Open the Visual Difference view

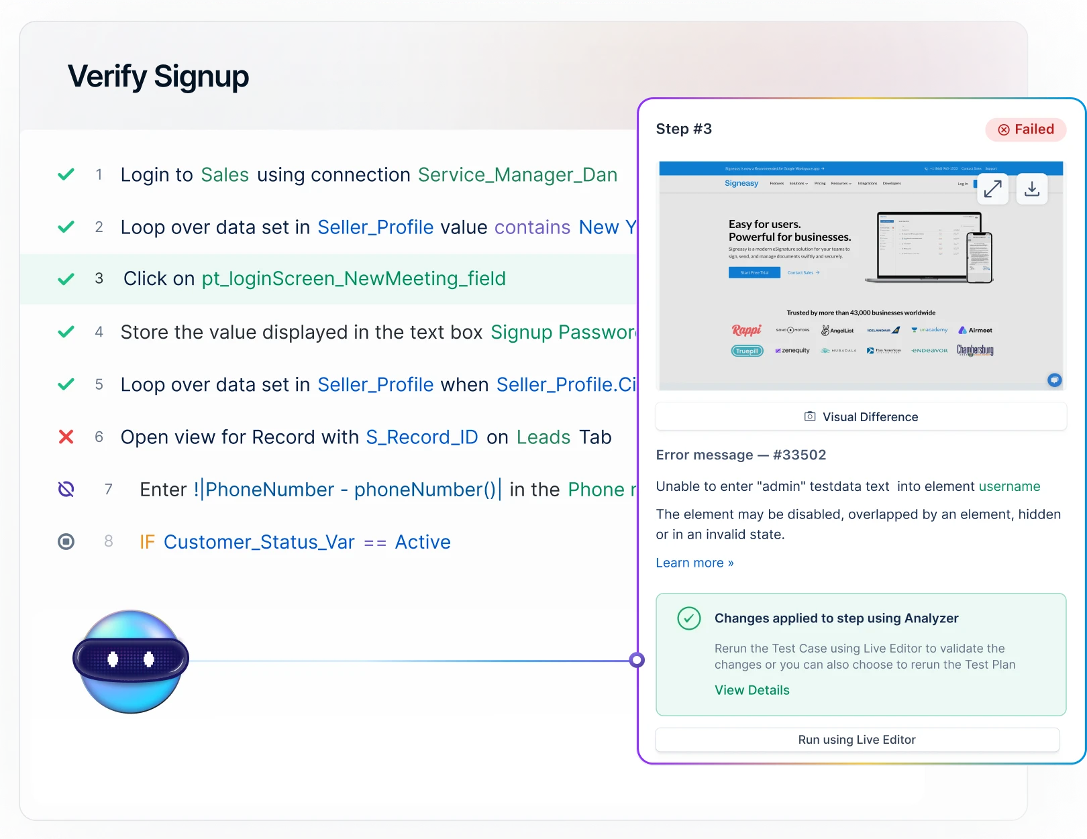coord(861,416)
